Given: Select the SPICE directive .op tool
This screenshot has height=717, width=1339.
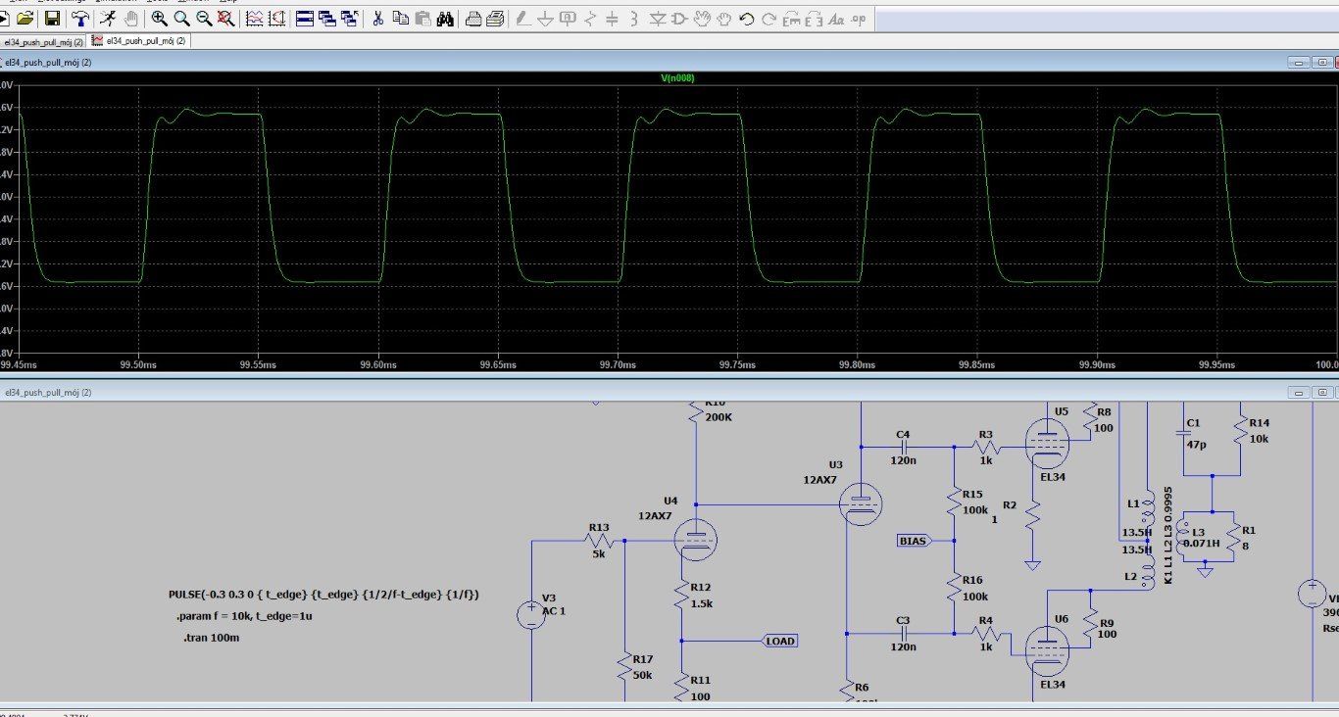Looking at the screenshot, I should coord(859,19).
